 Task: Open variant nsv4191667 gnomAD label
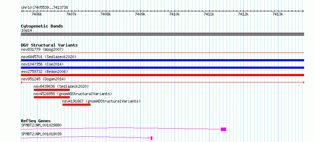(x=101, y=101)
